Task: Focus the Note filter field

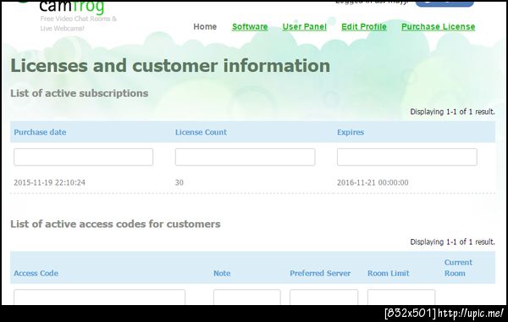Action: click(247, 297)
